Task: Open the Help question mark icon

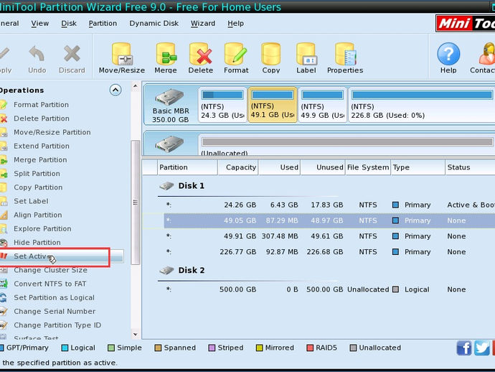Action: (448, 54)
